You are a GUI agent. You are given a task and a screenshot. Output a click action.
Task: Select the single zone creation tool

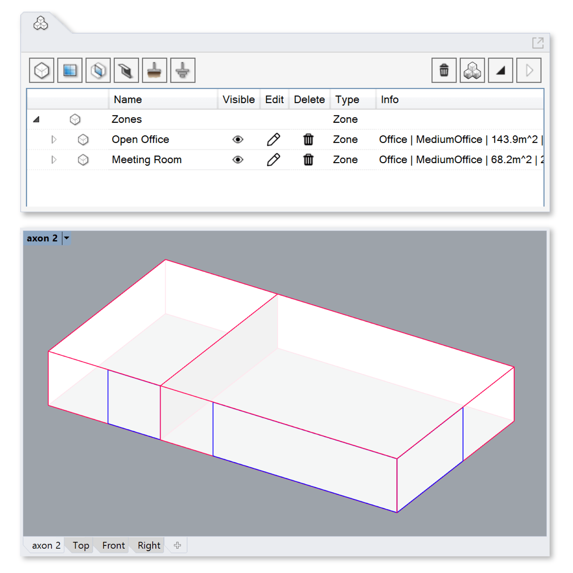pos(41,70)
